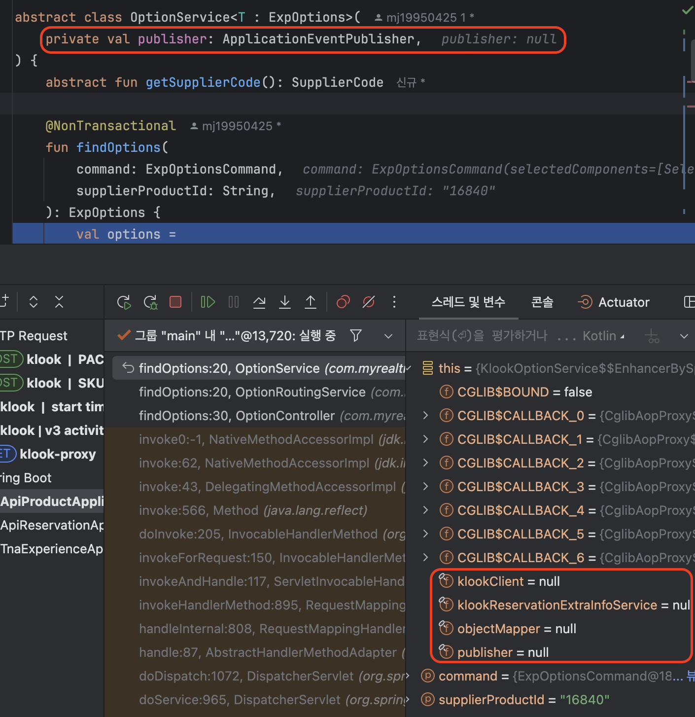Select publisher = null variable row
Image resolution: width=695 pixels, height=717 pixels.
pyautogui.click(x=551, y=652)
